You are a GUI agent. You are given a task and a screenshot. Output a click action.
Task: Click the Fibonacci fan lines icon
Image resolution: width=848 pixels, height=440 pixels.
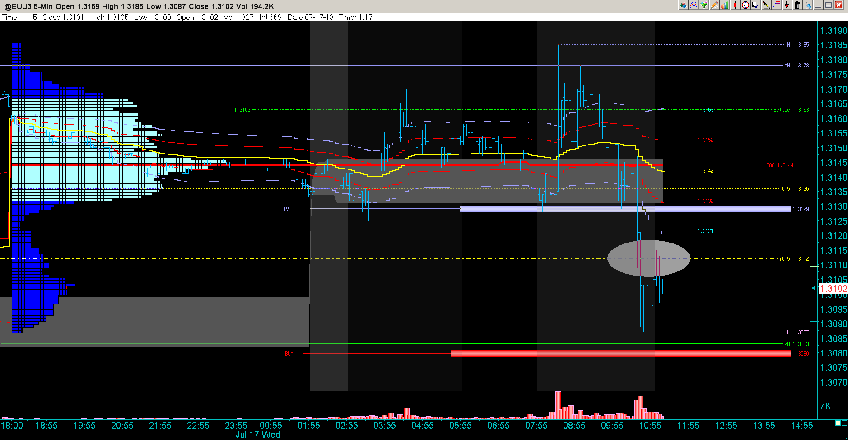tap(776, 5)
